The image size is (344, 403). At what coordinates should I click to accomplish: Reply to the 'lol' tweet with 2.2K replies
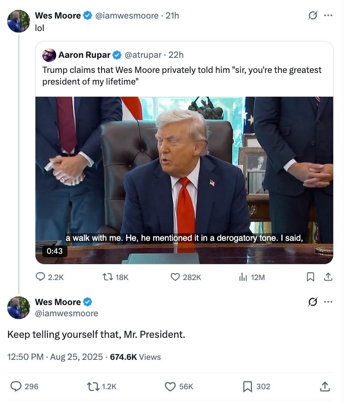click(x=40, y=277)
